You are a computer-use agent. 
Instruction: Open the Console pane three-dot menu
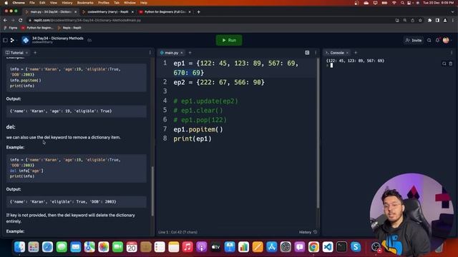point(452,53)
